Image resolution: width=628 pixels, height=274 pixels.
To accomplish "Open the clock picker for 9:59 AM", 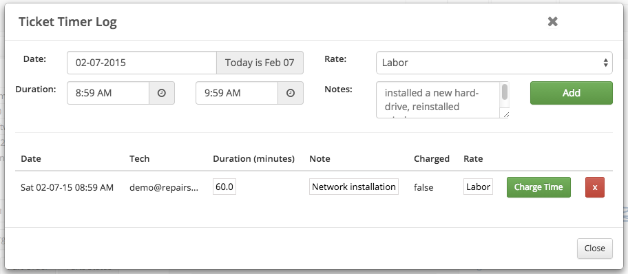I will click(291, 93).
